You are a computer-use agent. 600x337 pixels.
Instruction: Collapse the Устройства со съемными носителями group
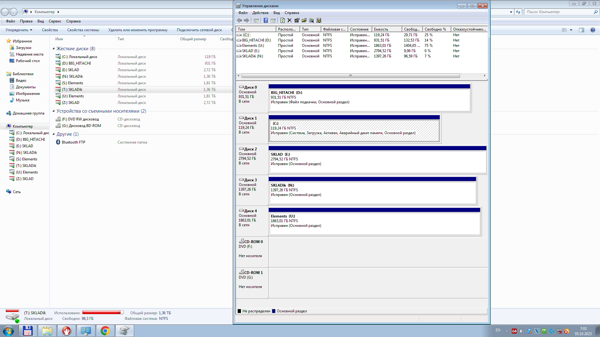(x=53, y=111)
